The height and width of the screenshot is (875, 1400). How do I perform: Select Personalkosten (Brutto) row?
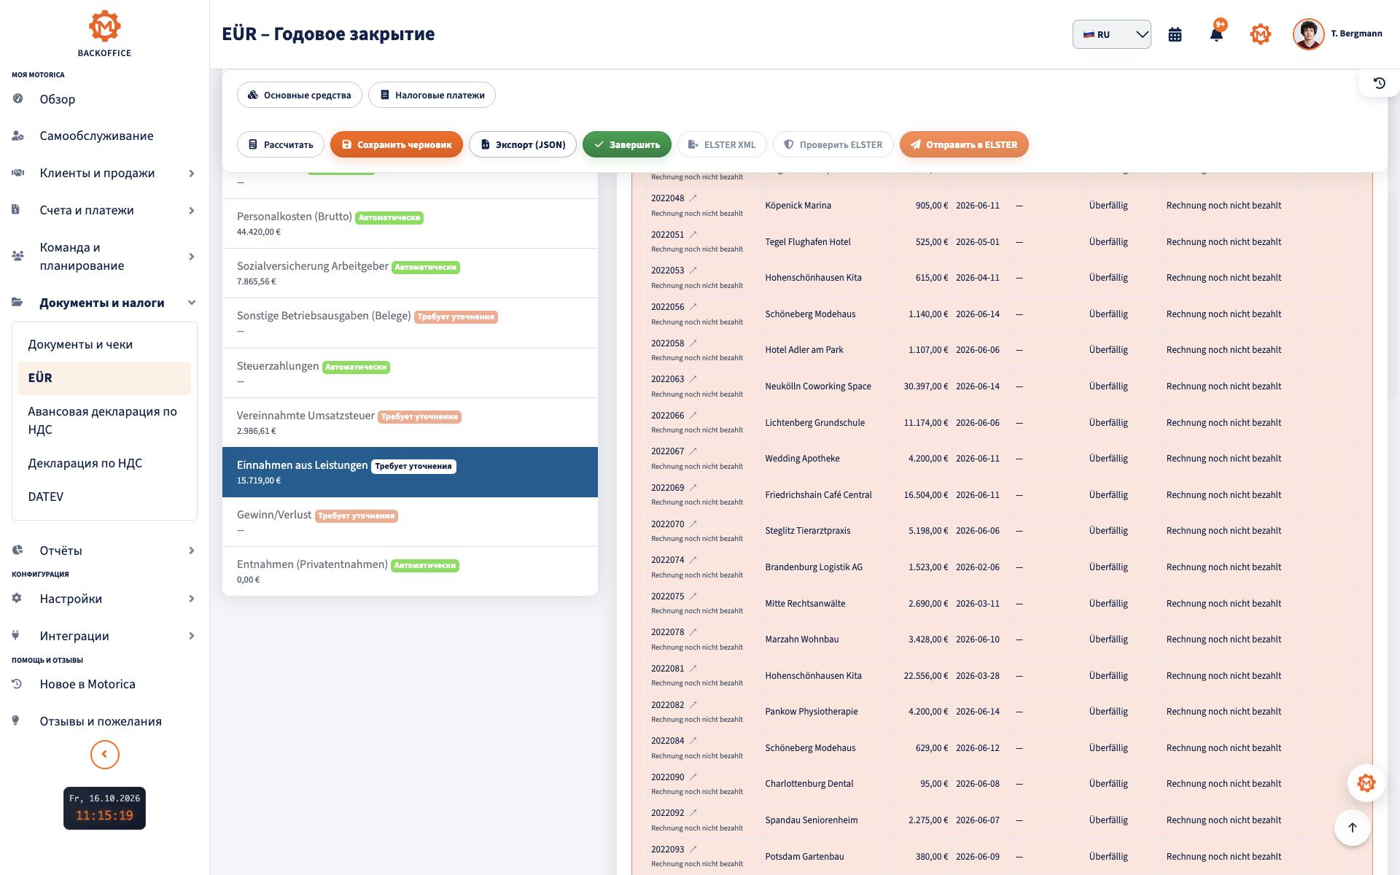[410, 224]
